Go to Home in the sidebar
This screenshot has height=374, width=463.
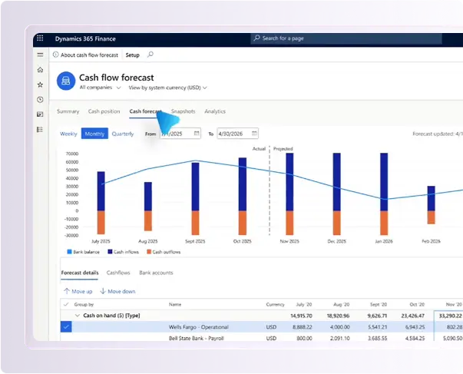40,70
